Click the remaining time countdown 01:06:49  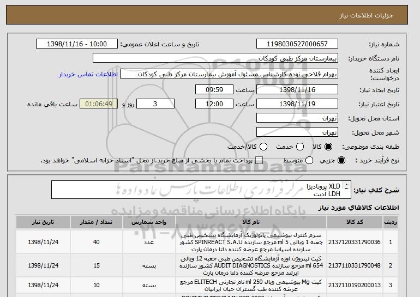click(x=99, y=104)
